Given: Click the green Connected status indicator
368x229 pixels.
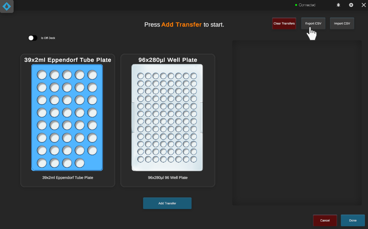Looking at the screenshot, I should [296, 5].
